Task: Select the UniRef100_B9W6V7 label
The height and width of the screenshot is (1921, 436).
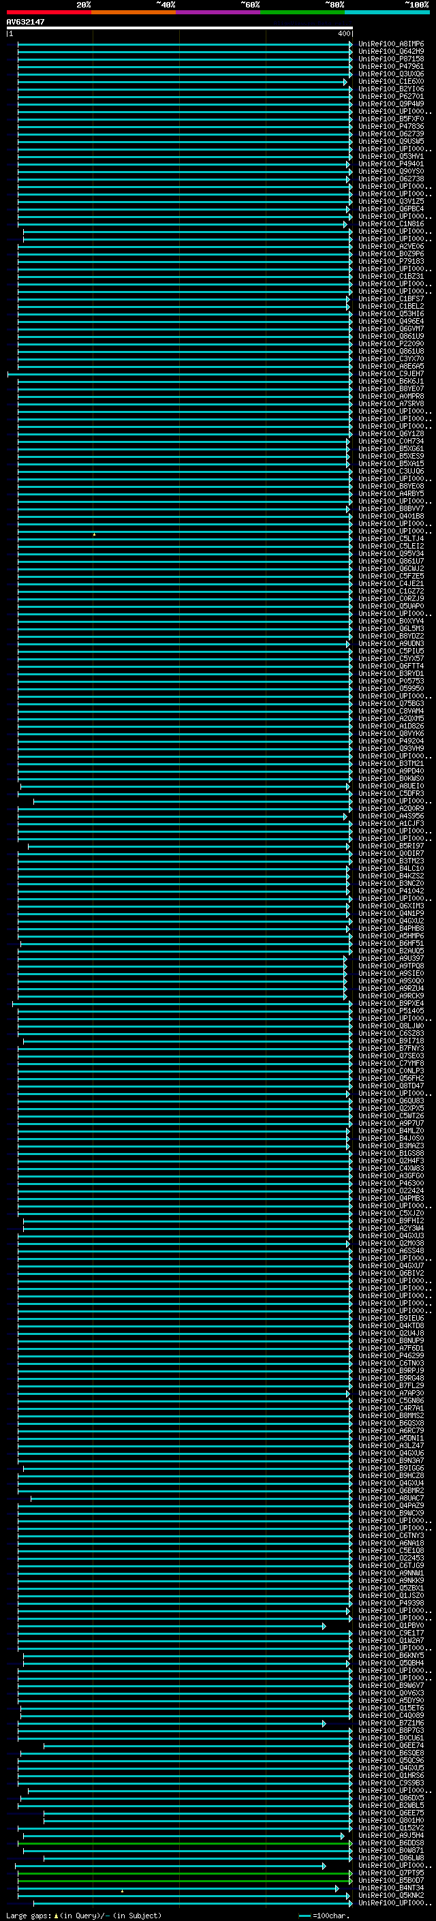Action: pyautogui.click(x=390, y=1685)
